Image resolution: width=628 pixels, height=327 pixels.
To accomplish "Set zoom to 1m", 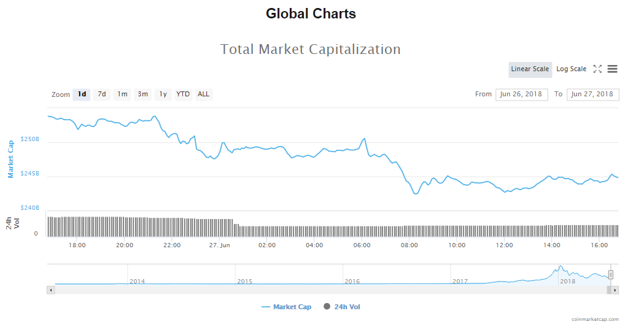I will (123, 94).
